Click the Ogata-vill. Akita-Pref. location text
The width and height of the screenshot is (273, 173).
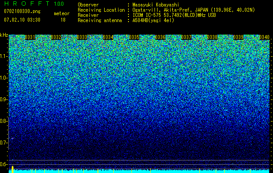(194, 10)
